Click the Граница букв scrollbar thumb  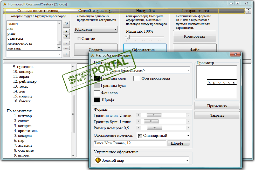tap(151, 121)
